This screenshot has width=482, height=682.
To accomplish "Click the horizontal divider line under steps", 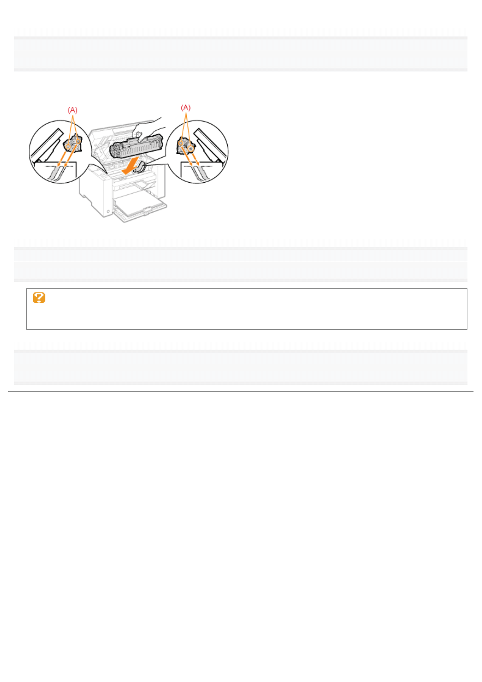I will pos(241,392).
